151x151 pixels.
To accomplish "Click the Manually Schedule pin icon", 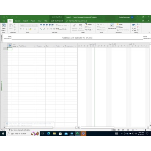I will [74, 25].
